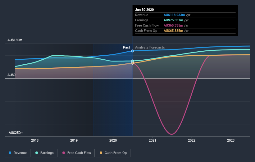
Task: Click the AU$118.233m revenue value
Action: (174, 15)
